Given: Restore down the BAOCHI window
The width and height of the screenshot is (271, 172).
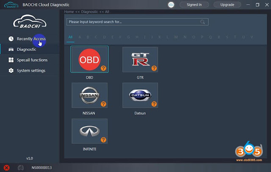Looking at the screenshot, I should (x=257, y=5).
